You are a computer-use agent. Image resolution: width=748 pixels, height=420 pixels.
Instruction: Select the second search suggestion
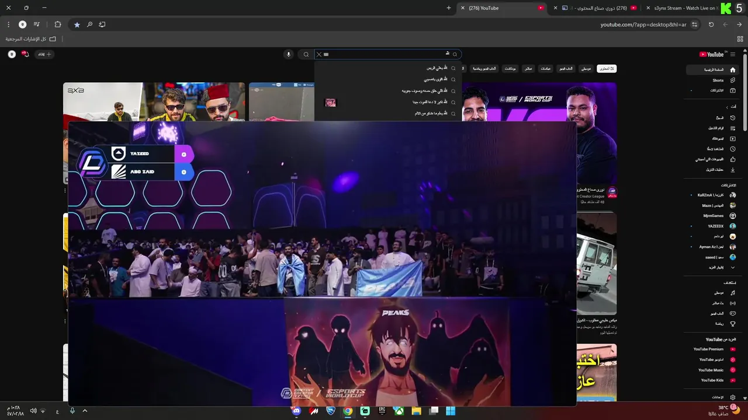[388, 79]
